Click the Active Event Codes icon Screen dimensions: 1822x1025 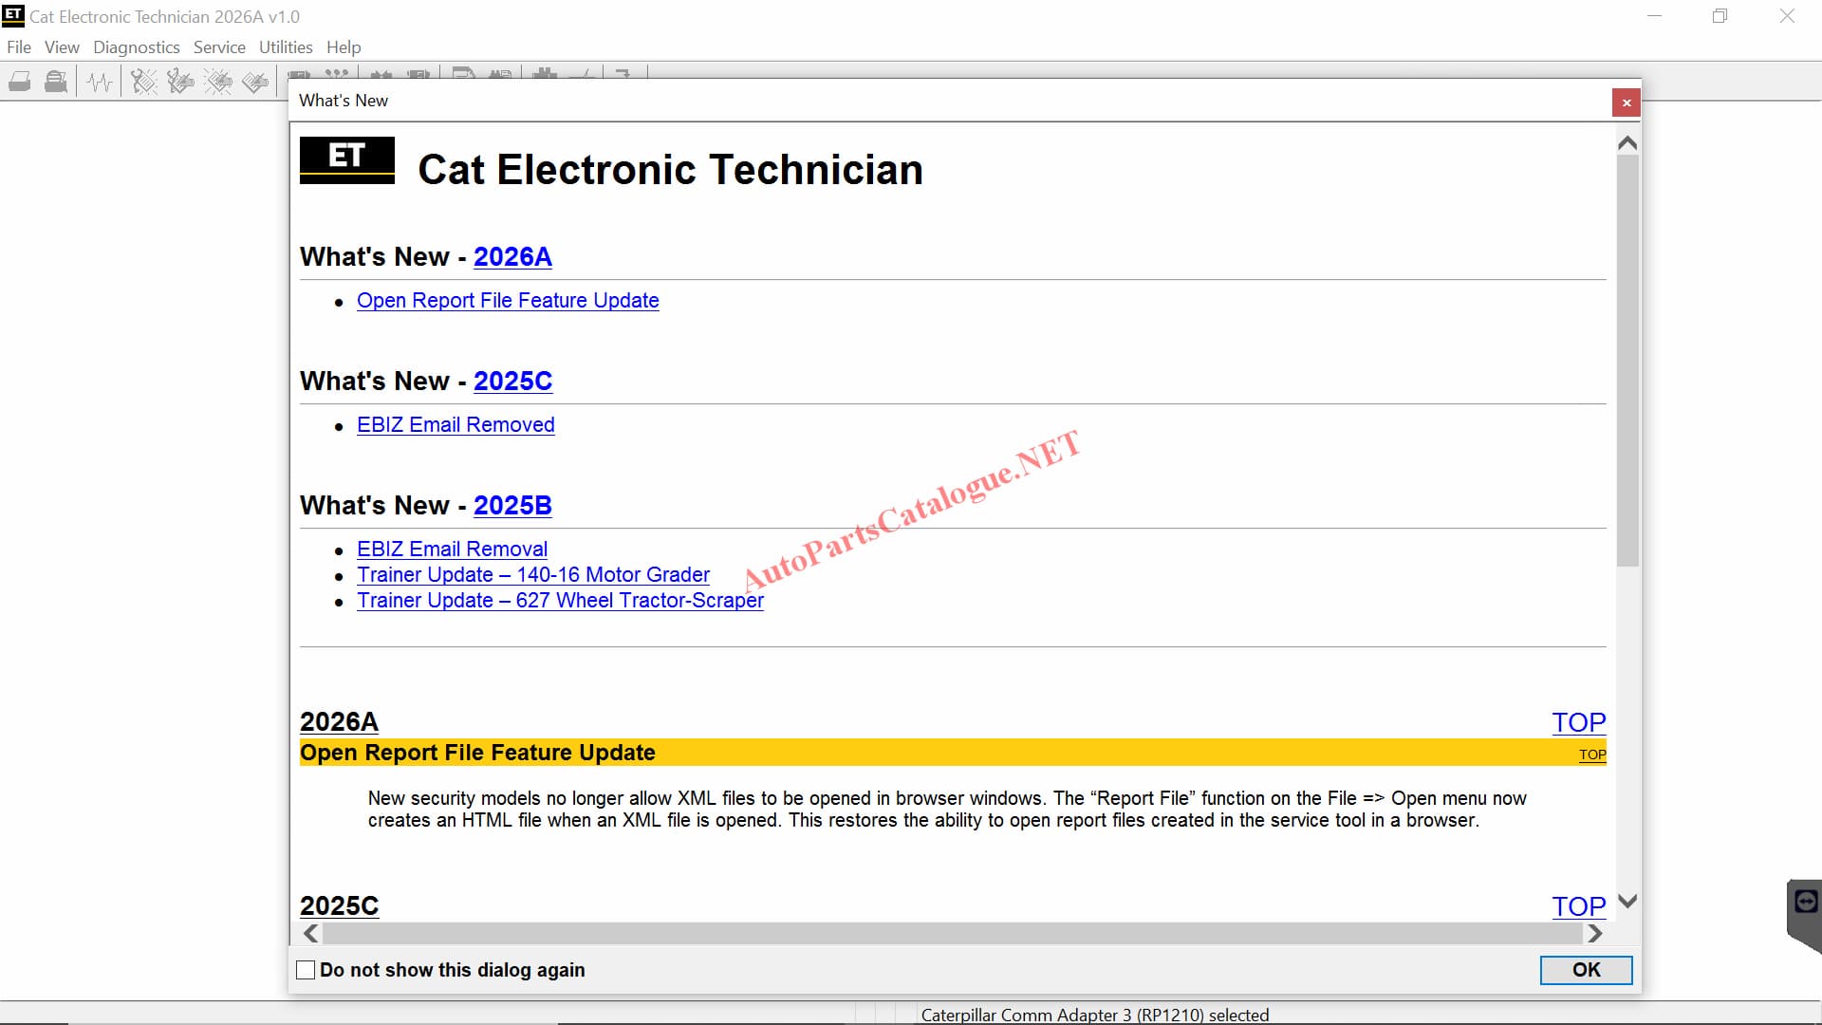point(218,83)
